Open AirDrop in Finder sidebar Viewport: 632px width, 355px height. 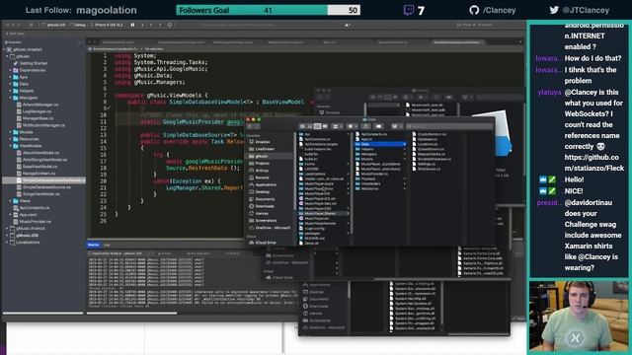click(262, 171)
